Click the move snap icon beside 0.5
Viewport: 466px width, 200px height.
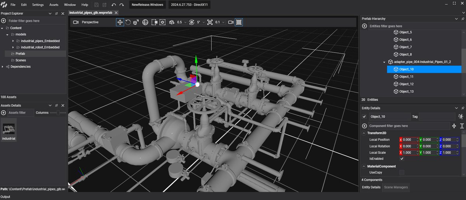tap(172, 22)
